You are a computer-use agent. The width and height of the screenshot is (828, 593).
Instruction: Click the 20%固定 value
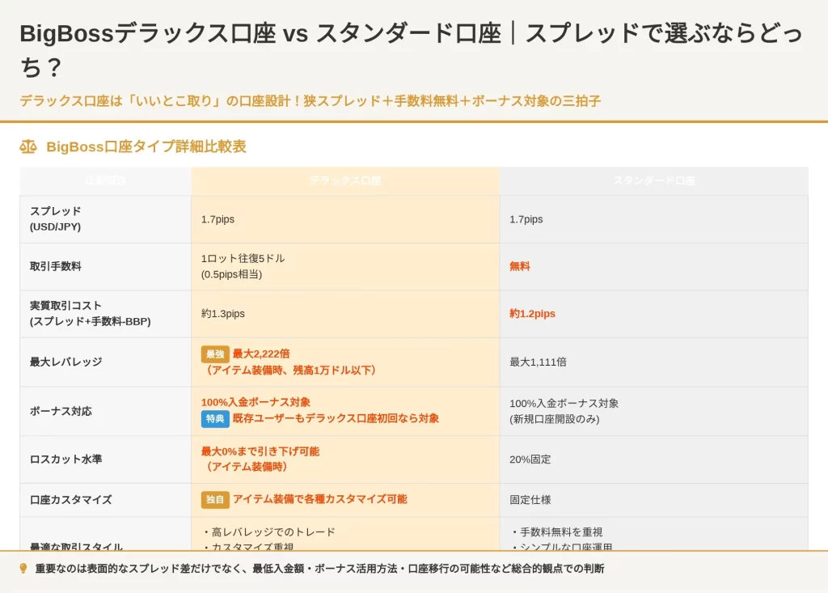pos(530,460)
